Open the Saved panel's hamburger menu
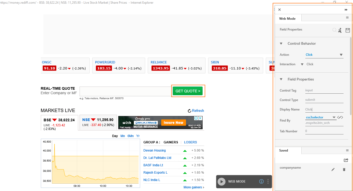353x191 pixels. [347, 150]
